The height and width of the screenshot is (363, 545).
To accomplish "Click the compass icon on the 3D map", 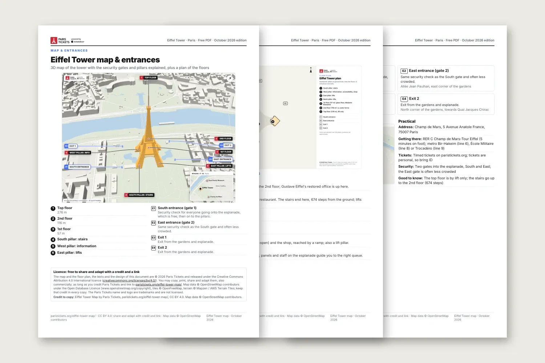I will pyautogui.click(x=230, y=78).
